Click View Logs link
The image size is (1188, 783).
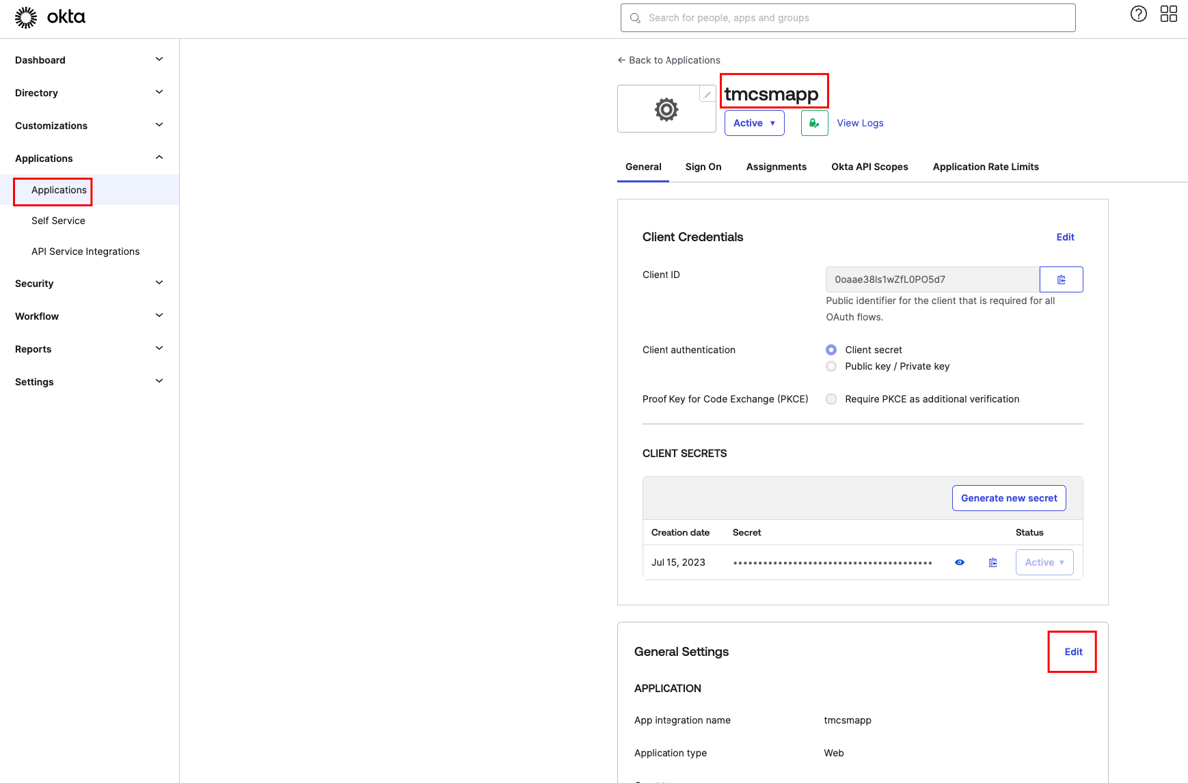pyautogui.click(x=860, y=123)
